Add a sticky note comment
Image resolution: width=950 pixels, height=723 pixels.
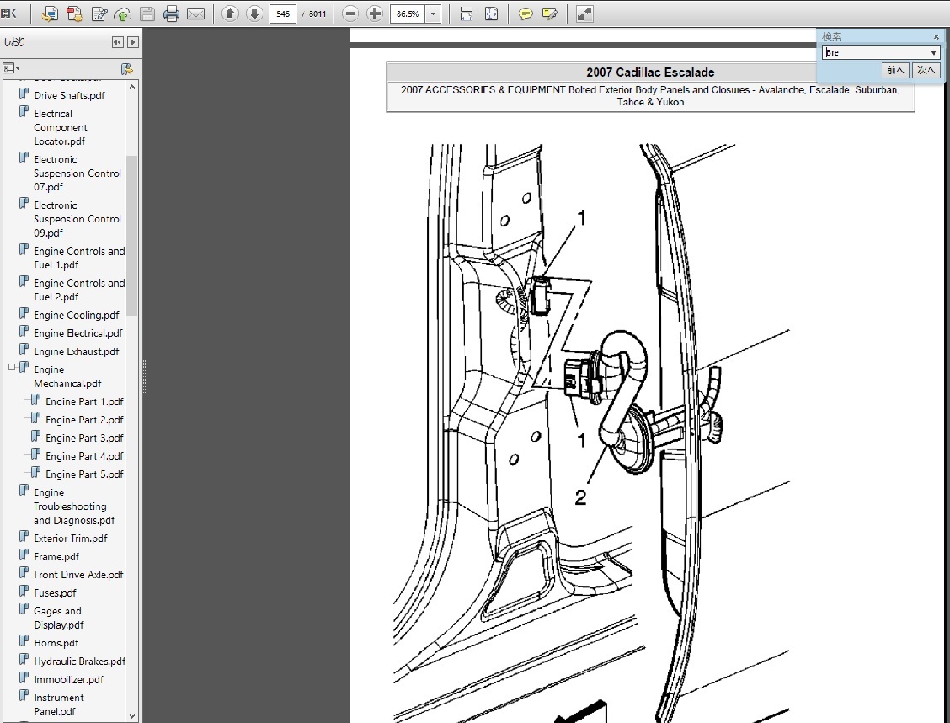tap(526, 14)
